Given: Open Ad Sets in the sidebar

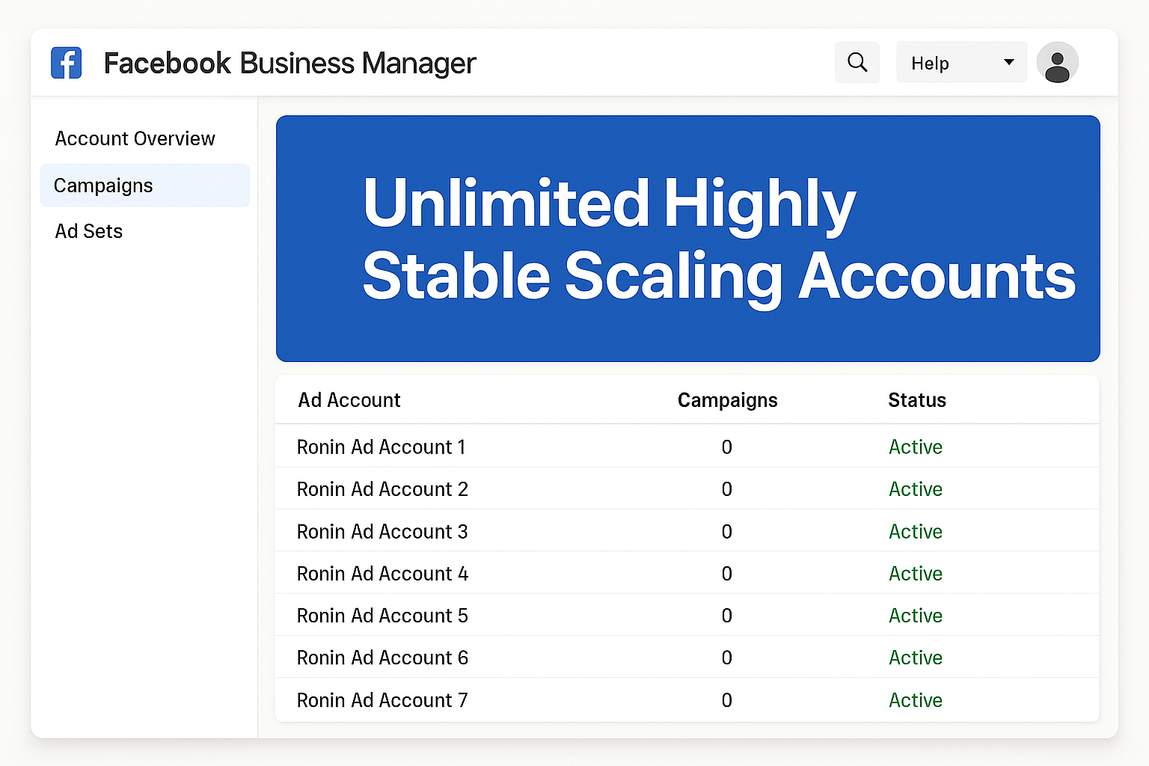Looking at the screenshot, I should click(x=88, y=231).
